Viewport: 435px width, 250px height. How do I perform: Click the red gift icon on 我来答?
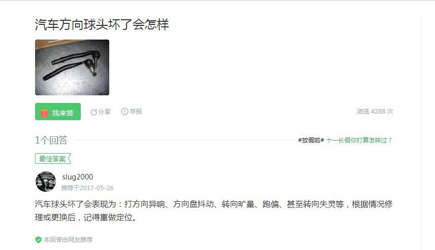pos(44,113)
